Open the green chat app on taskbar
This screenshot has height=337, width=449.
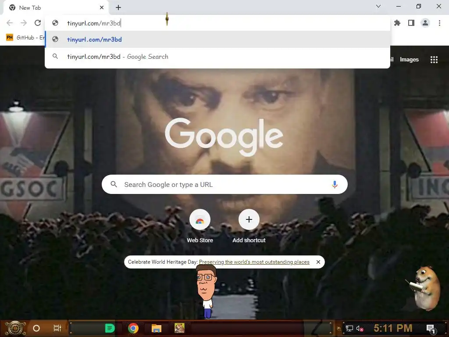[x=110, y=328]
